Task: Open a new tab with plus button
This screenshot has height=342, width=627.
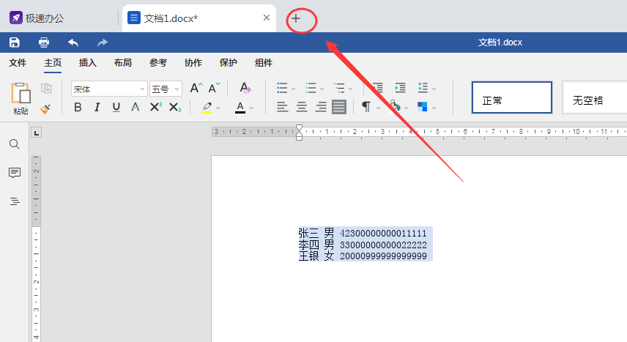Action: pos(295,18)
